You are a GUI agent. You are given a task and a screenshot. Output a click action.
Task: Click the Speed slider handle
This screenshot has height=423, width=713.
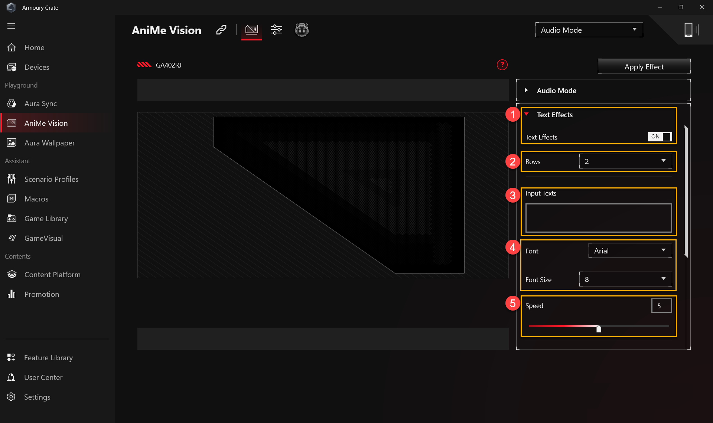click(599, 328)
